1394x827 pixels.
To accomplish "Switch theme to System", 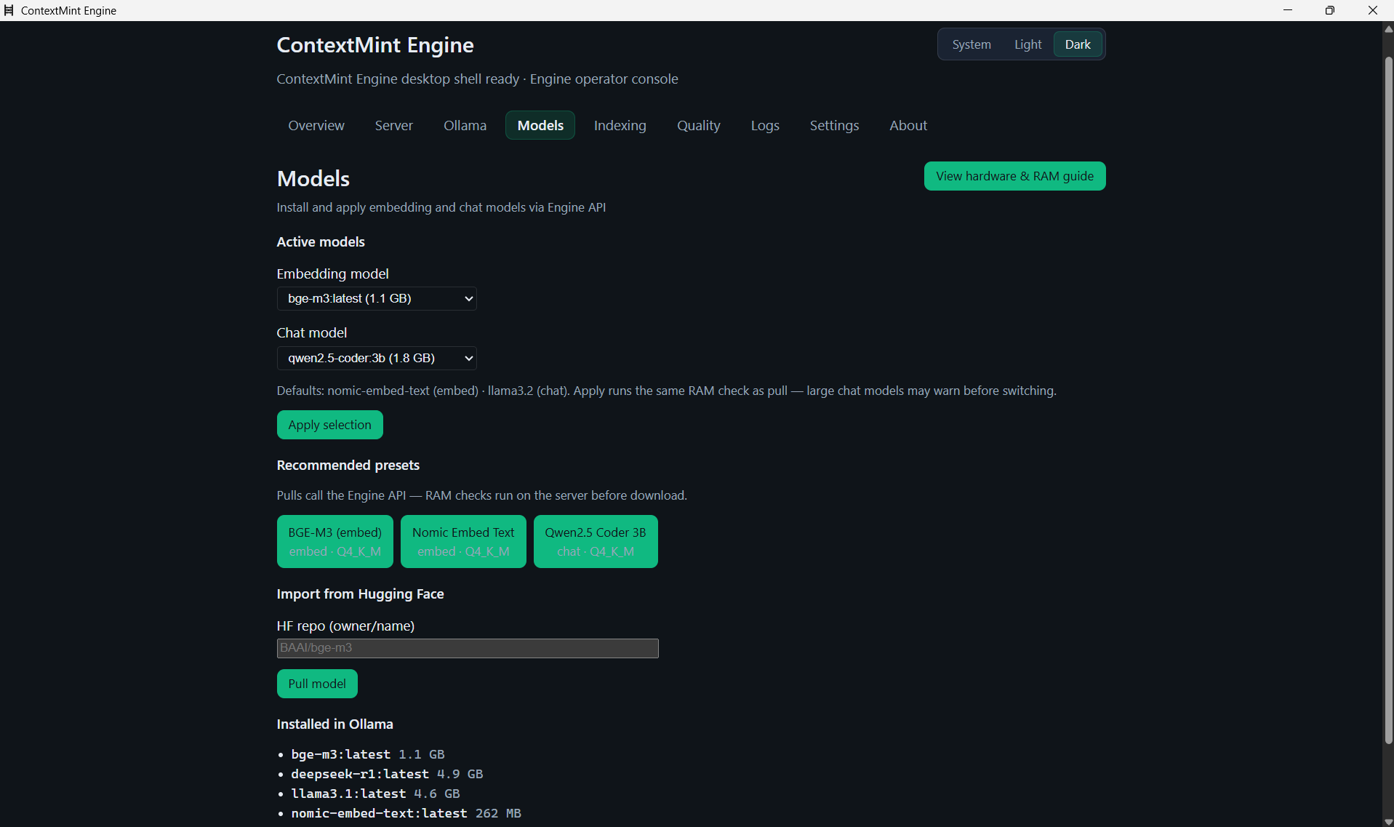I will [x=971, y=44].
